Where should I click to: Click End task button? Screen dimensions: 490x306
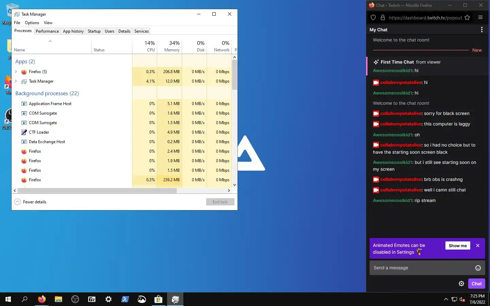point(220,202)
